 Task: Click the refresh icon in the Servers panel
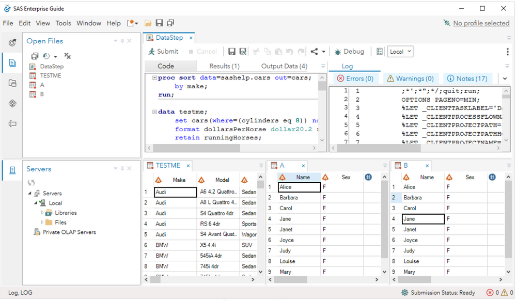[x=32, y=183]
